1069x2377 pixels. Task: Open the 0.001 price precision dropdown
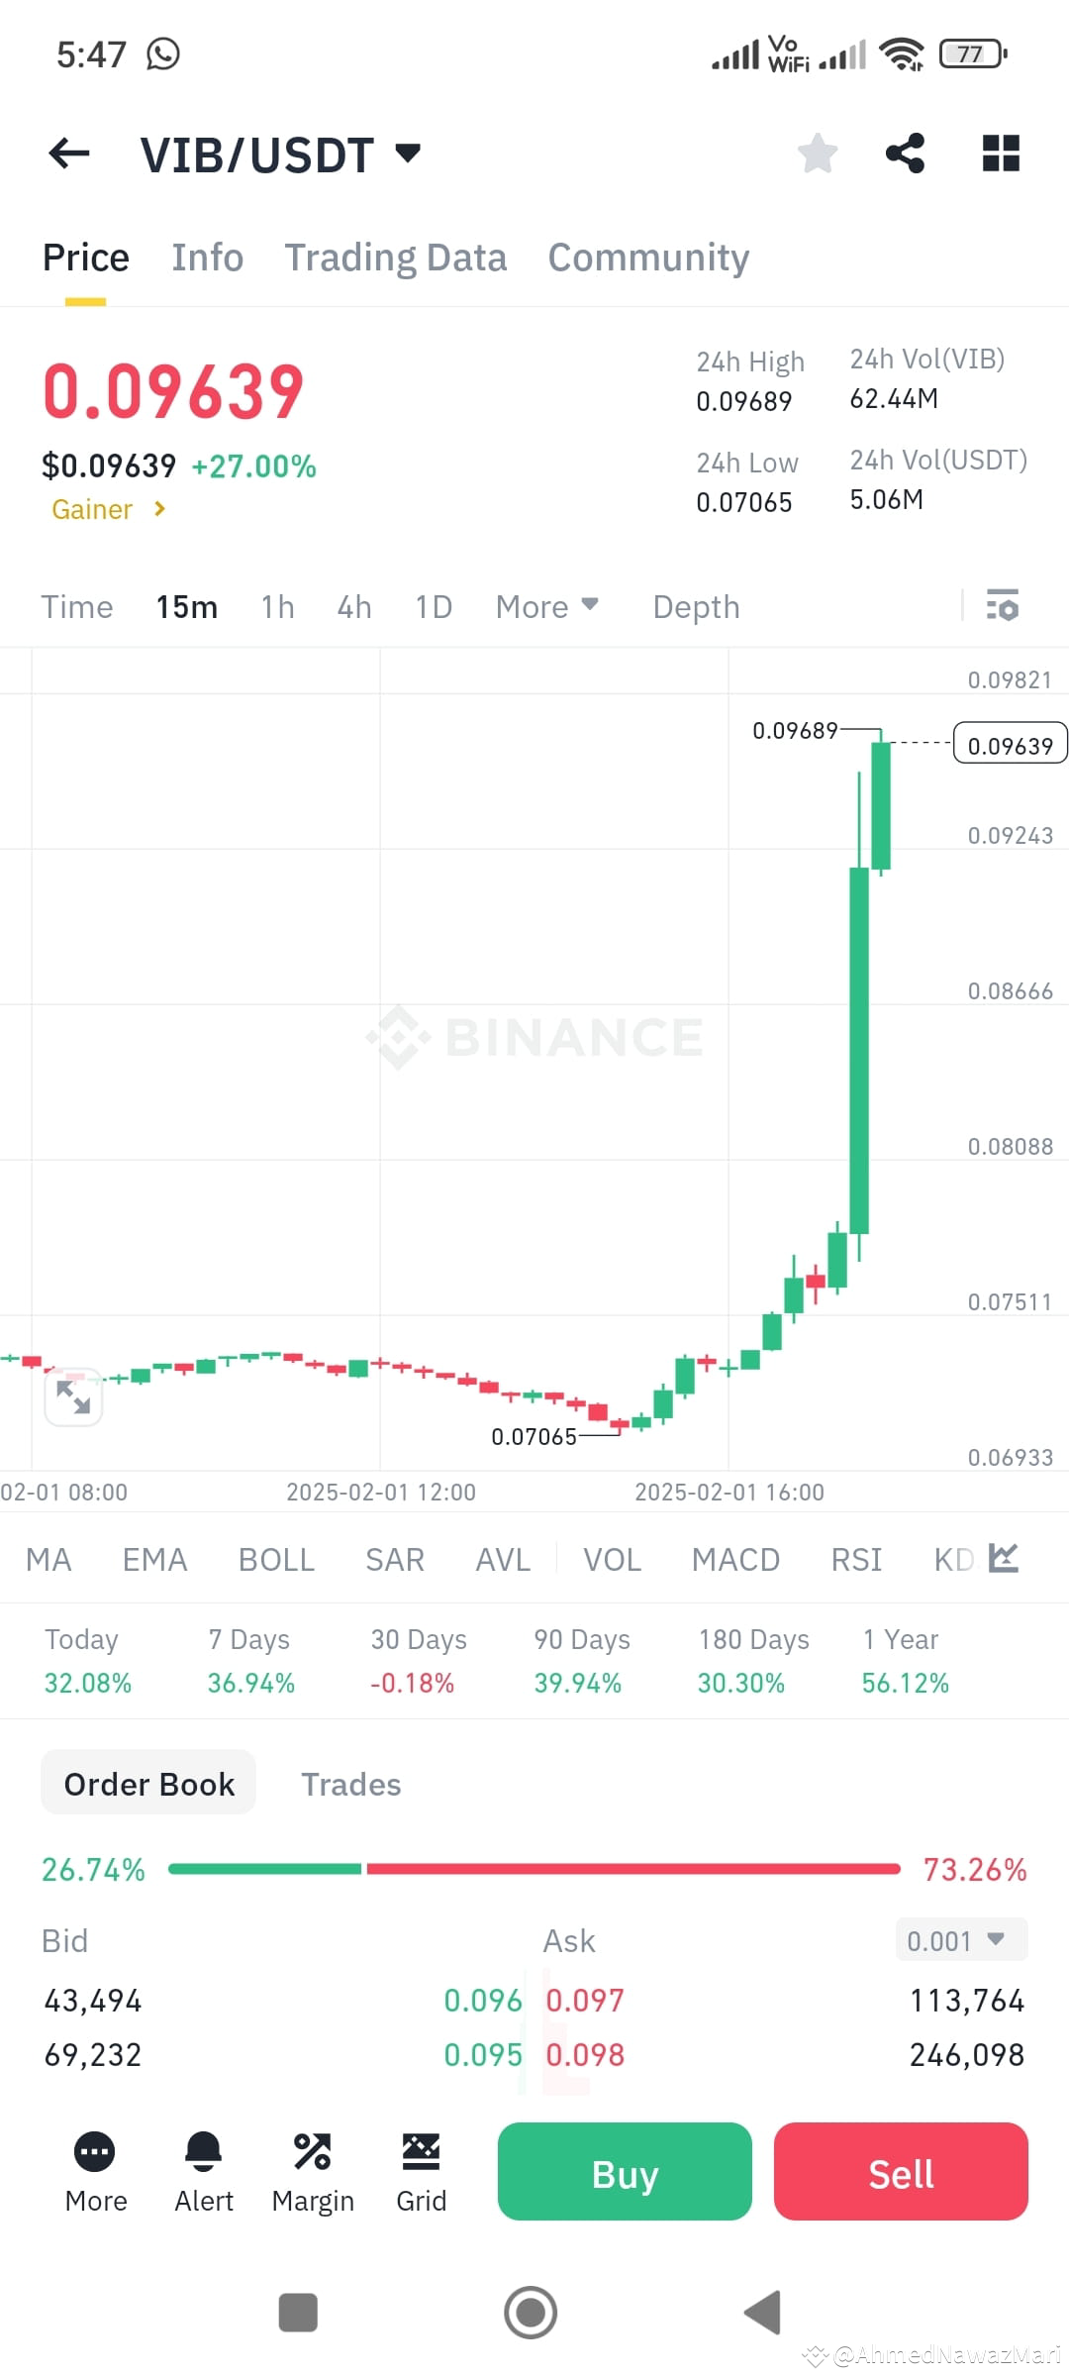(959, 1940)
